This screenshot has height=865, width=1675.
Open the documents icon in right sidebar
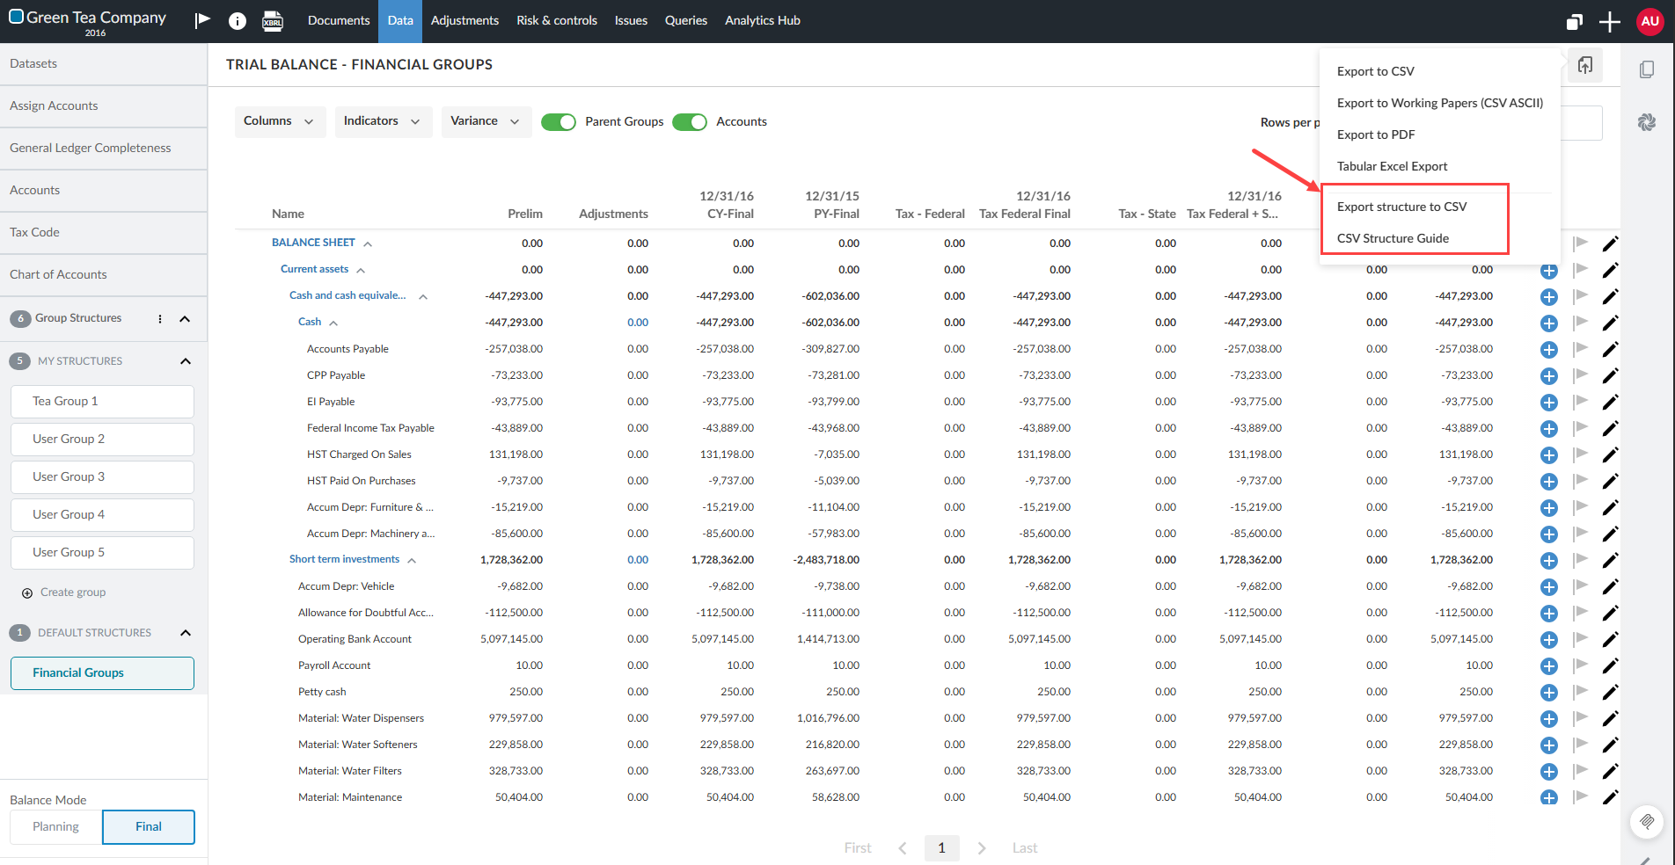(x=1647, y=69)
